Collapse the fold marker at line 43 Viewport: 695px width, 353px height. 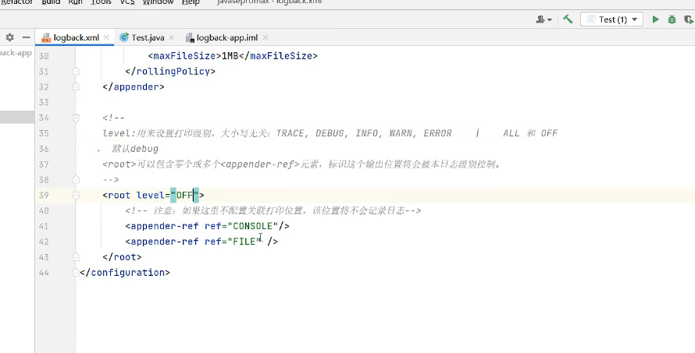[76, 256]
